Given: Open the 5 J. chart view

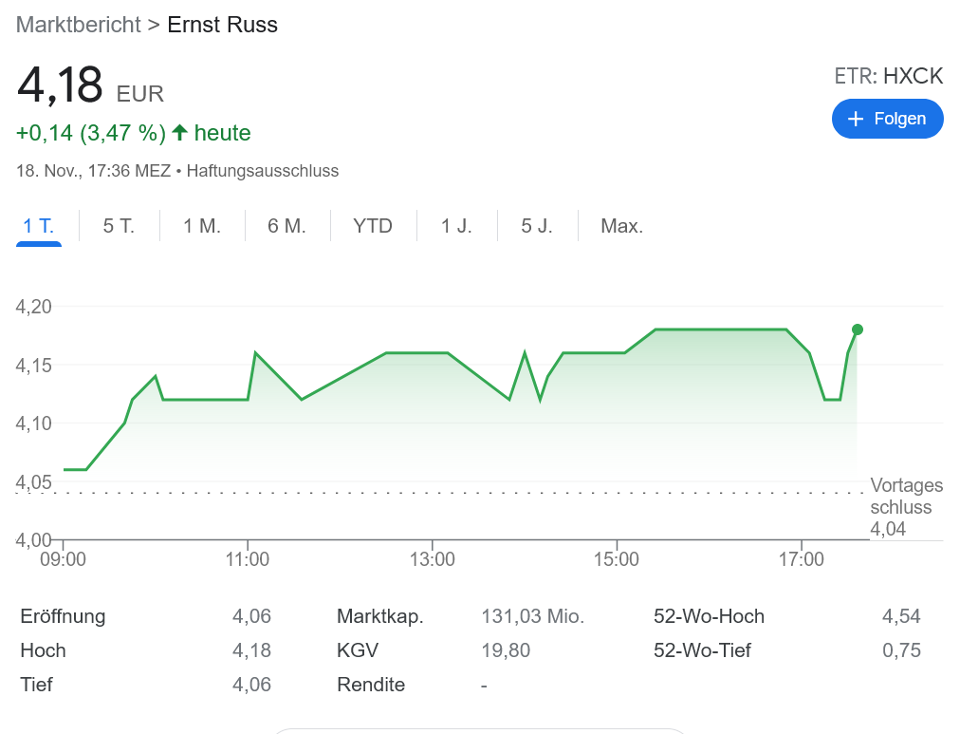Looking at the screenshot, I should tap(537, 226).
